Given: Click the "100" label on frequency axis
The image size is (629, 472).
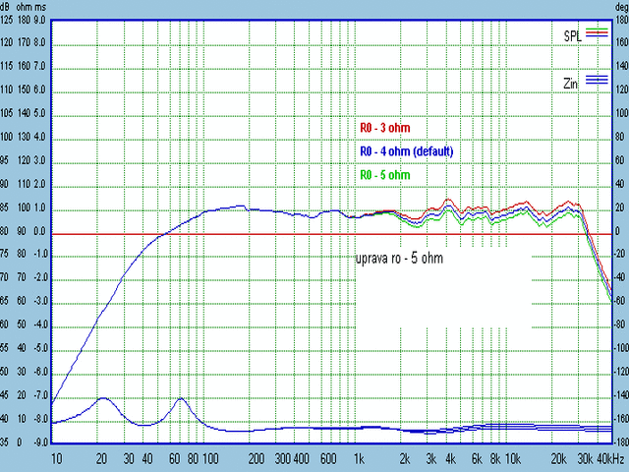Looking at the screenshot, I should 209,458.
